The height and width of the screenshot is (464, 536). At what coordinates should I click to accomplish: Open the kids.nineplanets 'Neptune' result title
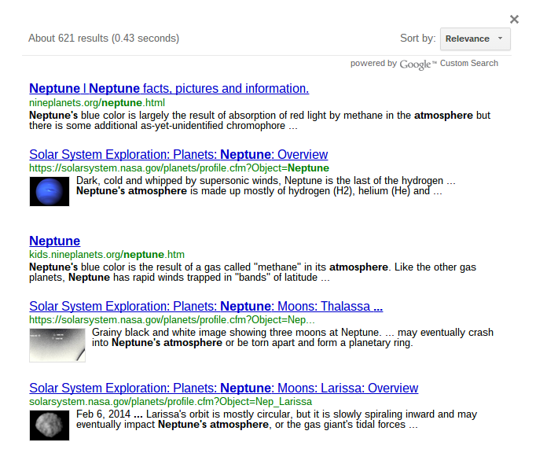pos(55,241)
